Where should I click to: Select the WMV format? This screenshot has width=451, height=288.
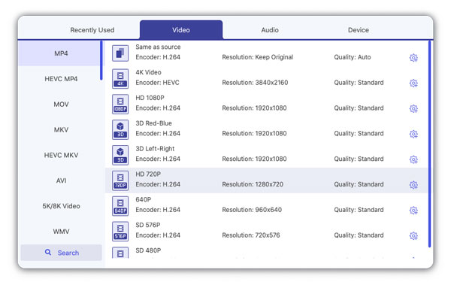coord(61,232)
